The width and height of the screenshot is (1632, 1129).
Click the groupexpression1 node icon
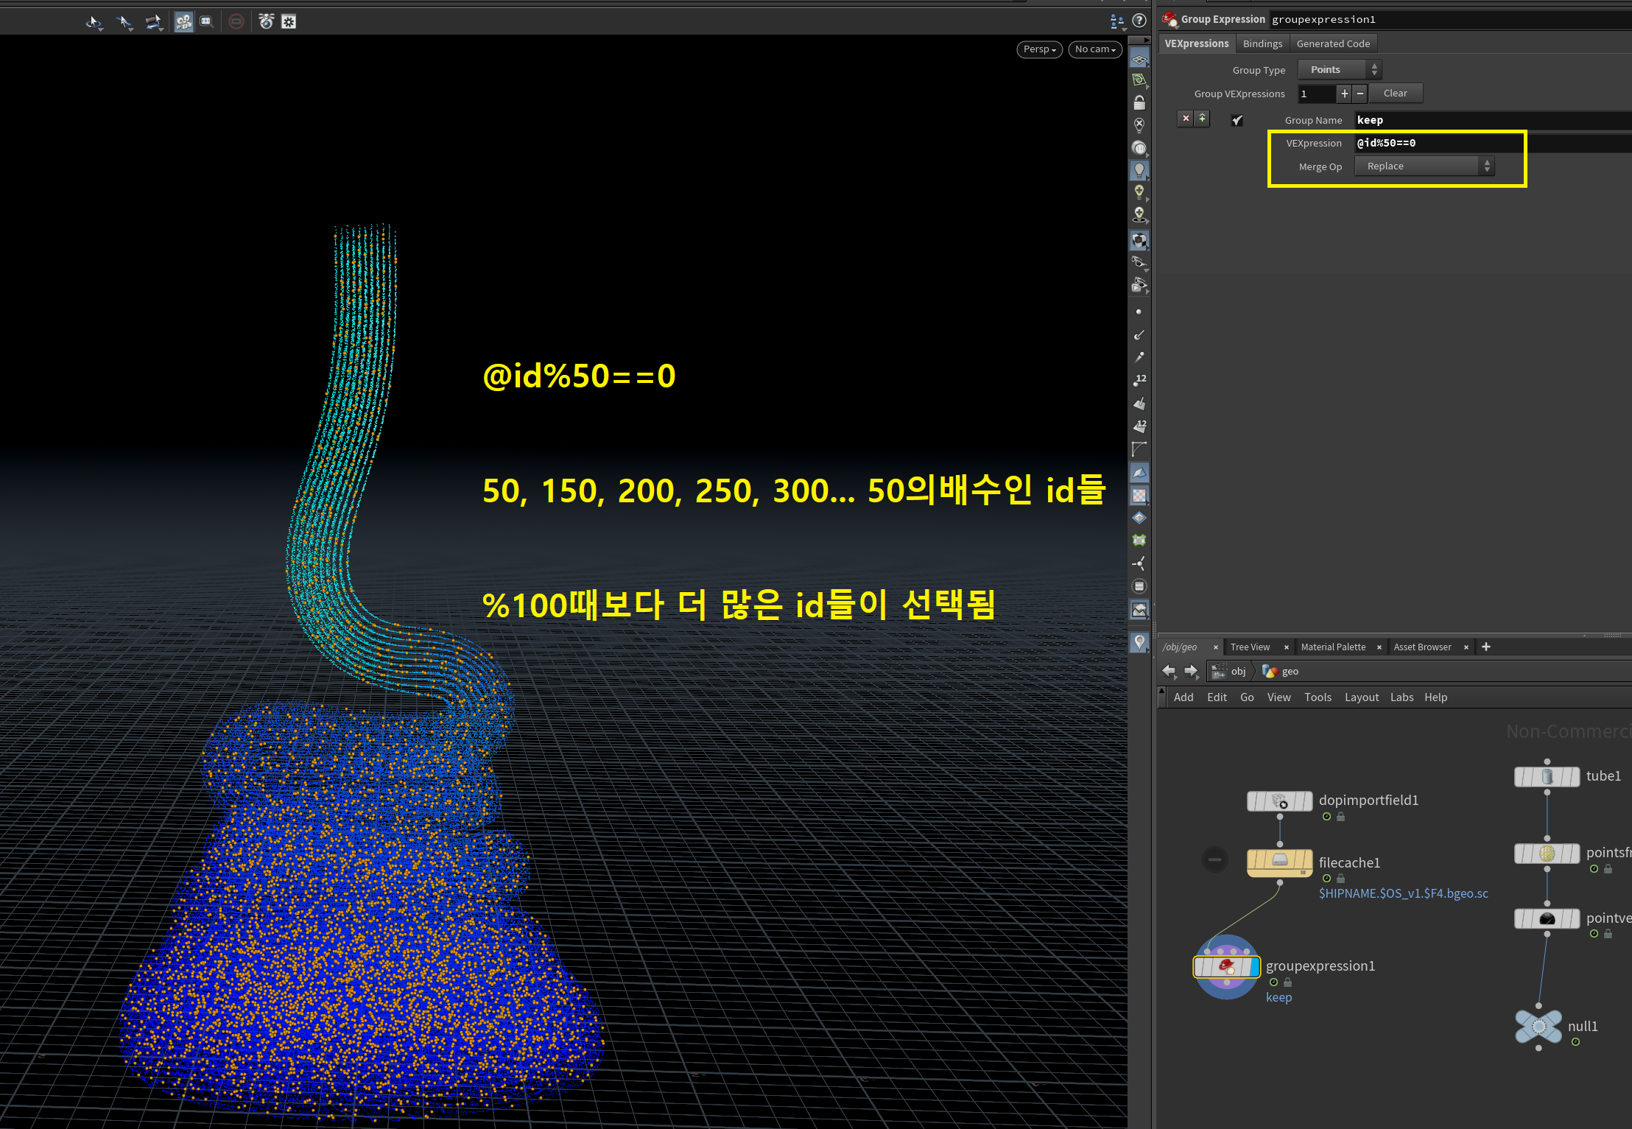1226,966
